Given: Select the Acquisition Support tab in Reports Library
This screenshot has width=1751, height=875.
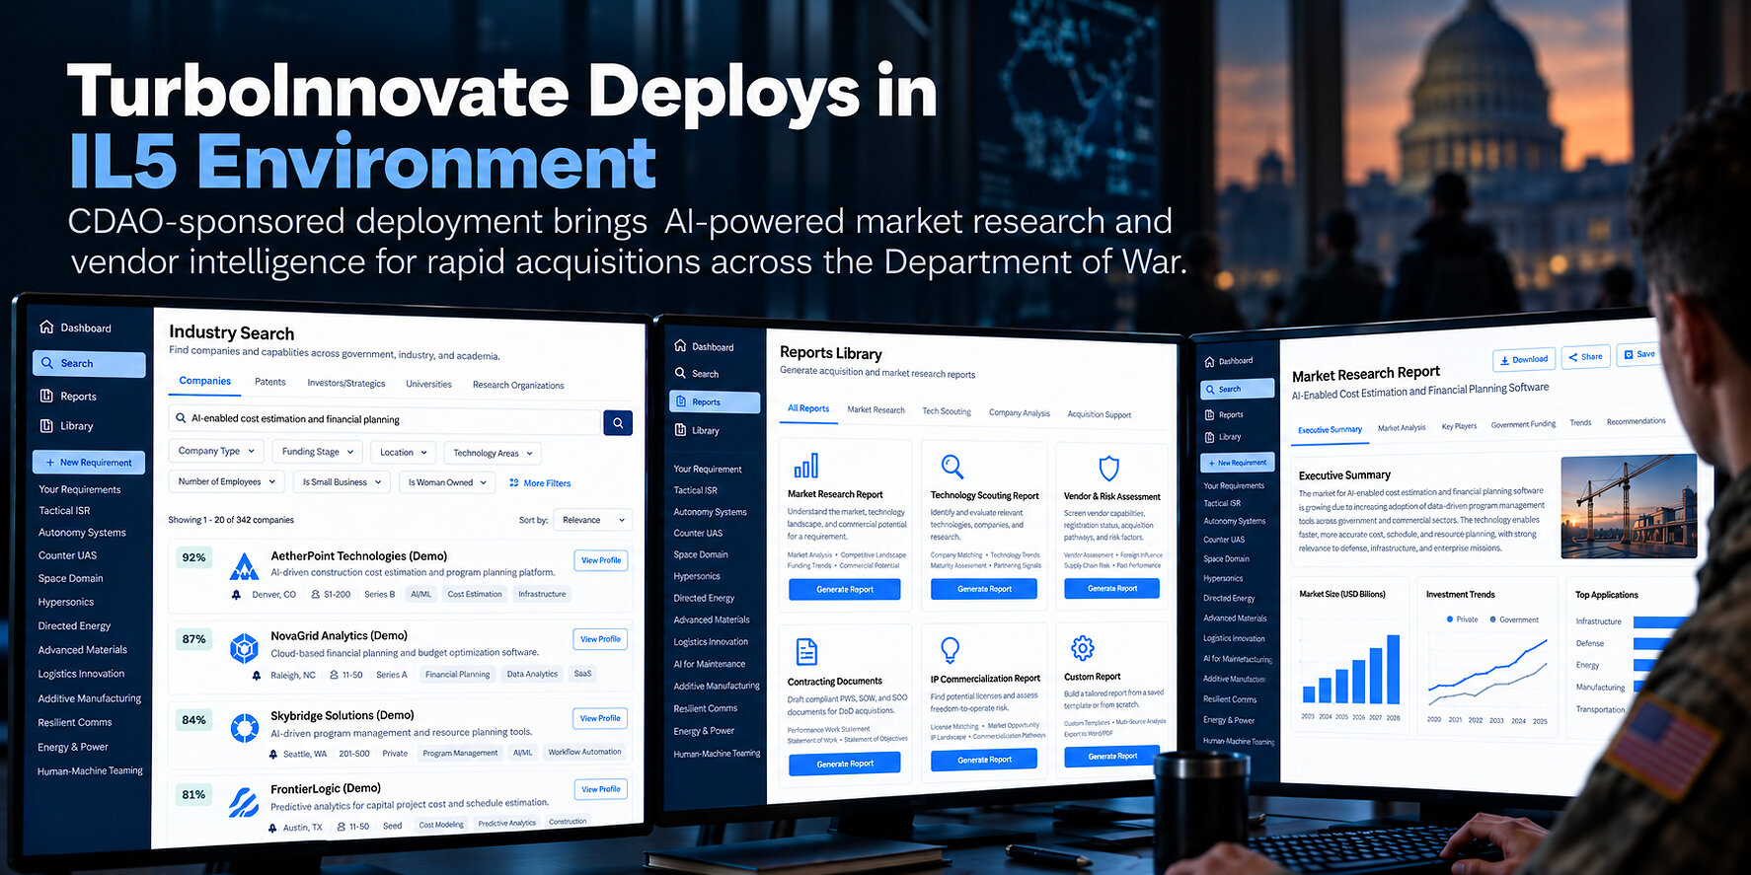Looking at the screenshot, I should pos(1100,414).
